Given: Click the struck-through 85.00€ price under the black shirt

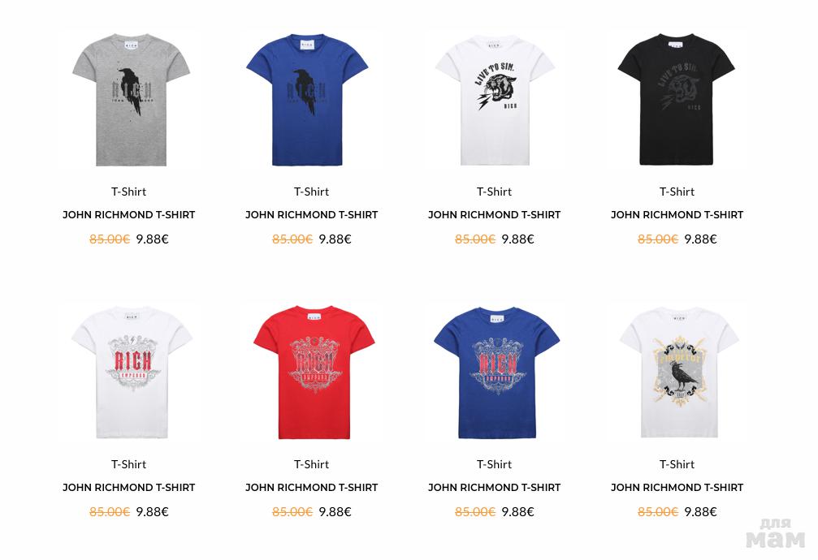Looking at the screenshot, I should pyautogui.click(x=657, y=239).
